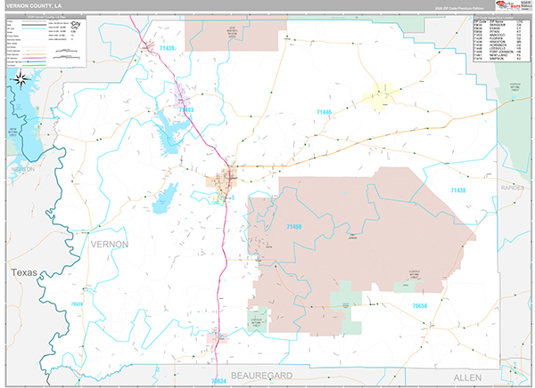Select the 70656 ZIP code label

point(420,306)
